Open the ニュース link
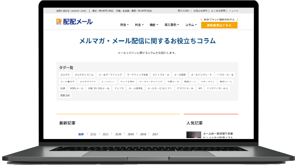295x165 pixels. (234, 10)
